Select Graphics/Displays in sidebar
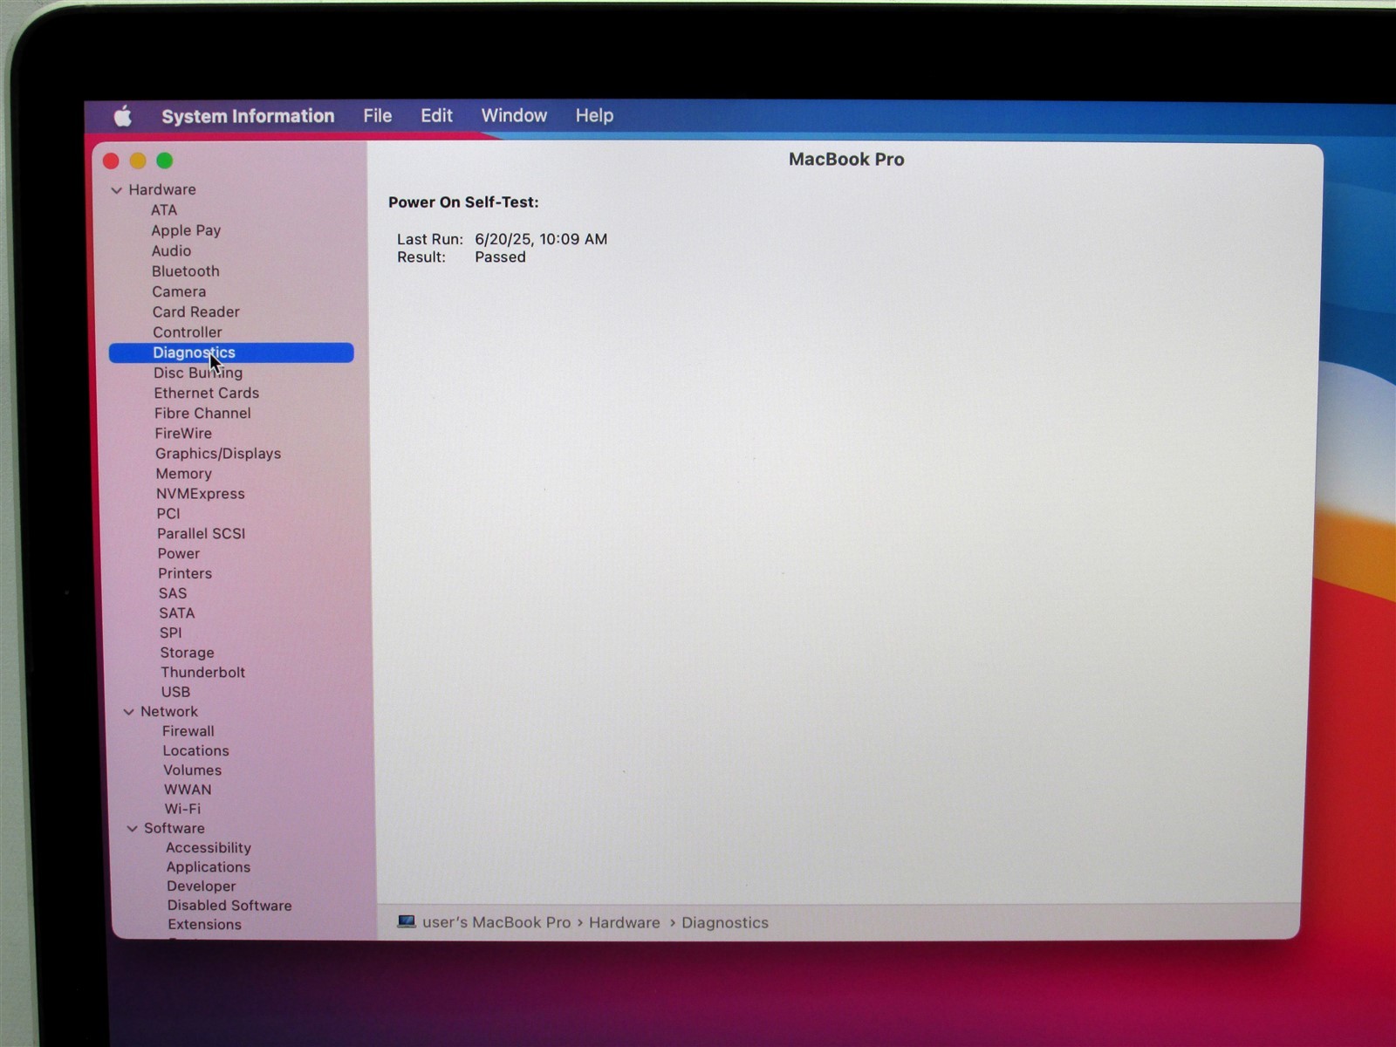 click(218, 454)
